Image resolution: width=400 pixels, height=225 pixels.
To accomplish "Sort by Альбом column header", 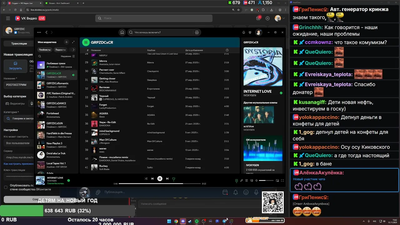I will click(x=151, y=50).
